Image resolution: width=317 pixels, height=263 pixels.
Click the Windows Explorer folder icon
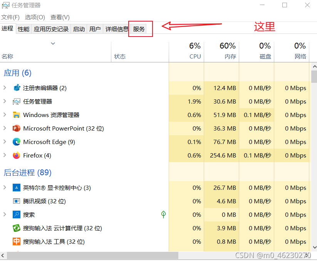[x=17, y=115]
